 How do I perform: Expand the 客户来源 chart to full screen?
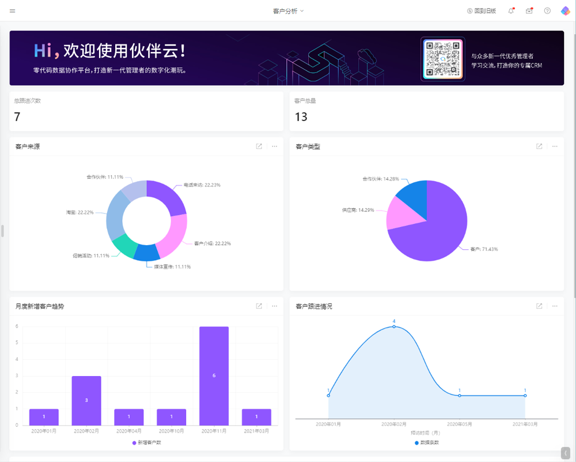coord(259,147)
